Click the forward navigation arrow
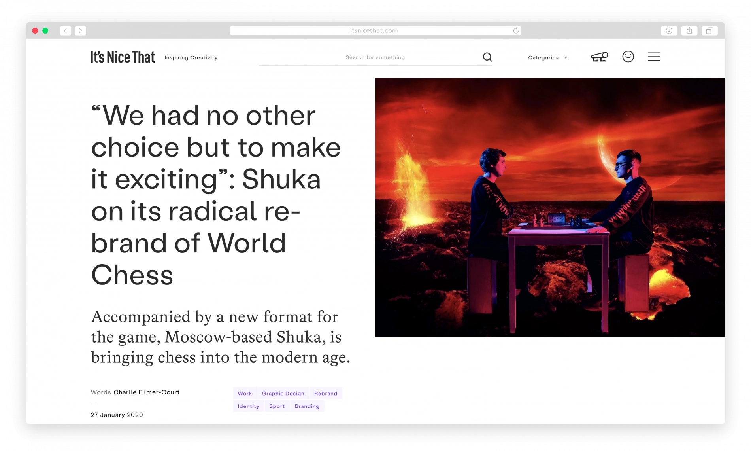The width and height of the screenshot is (751, 451). (81, 30)
